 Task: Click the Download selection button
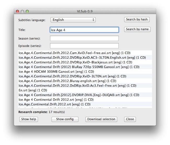[x=101, y=119]
